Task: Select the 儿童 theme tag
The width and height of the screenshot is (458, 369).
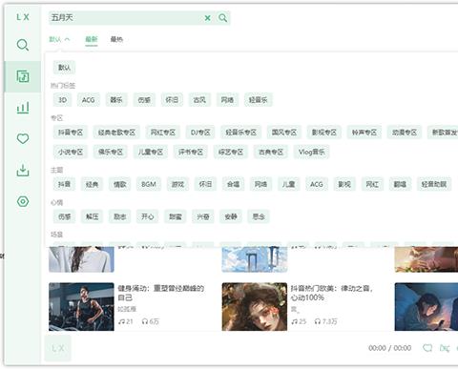Action: pyautogui.click(x=288, y=184)
